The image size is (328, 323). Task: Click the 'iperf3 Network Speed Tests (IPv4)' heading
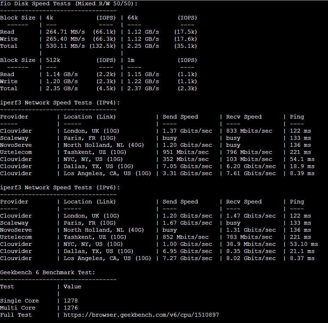tap(60, 103)
